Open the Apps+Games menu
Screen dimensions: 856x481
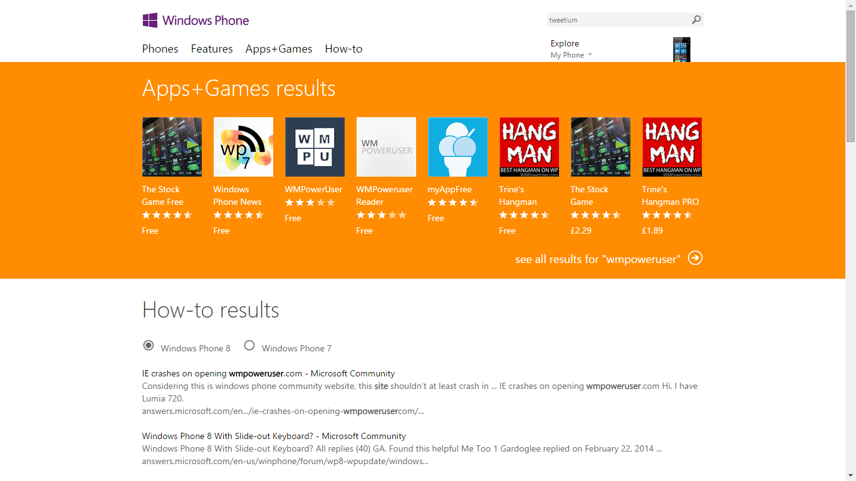(x=279, y=49)
